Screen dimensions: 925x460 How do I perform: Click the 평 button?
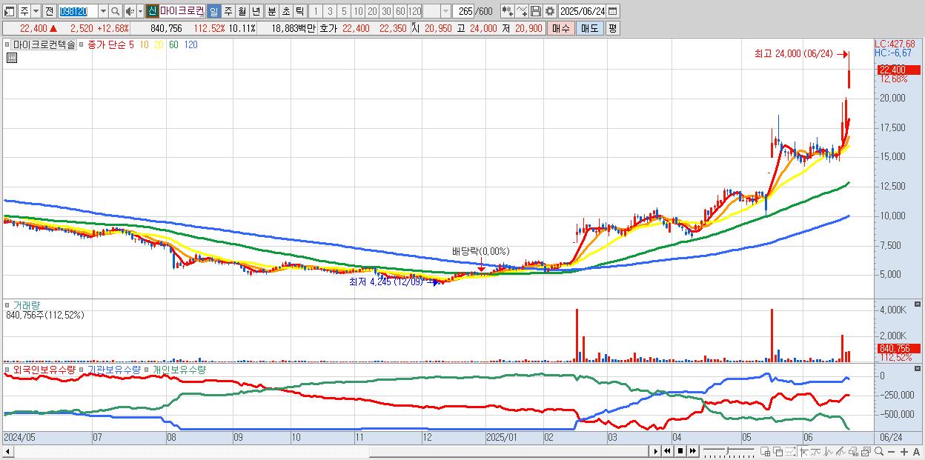[612, 28]
